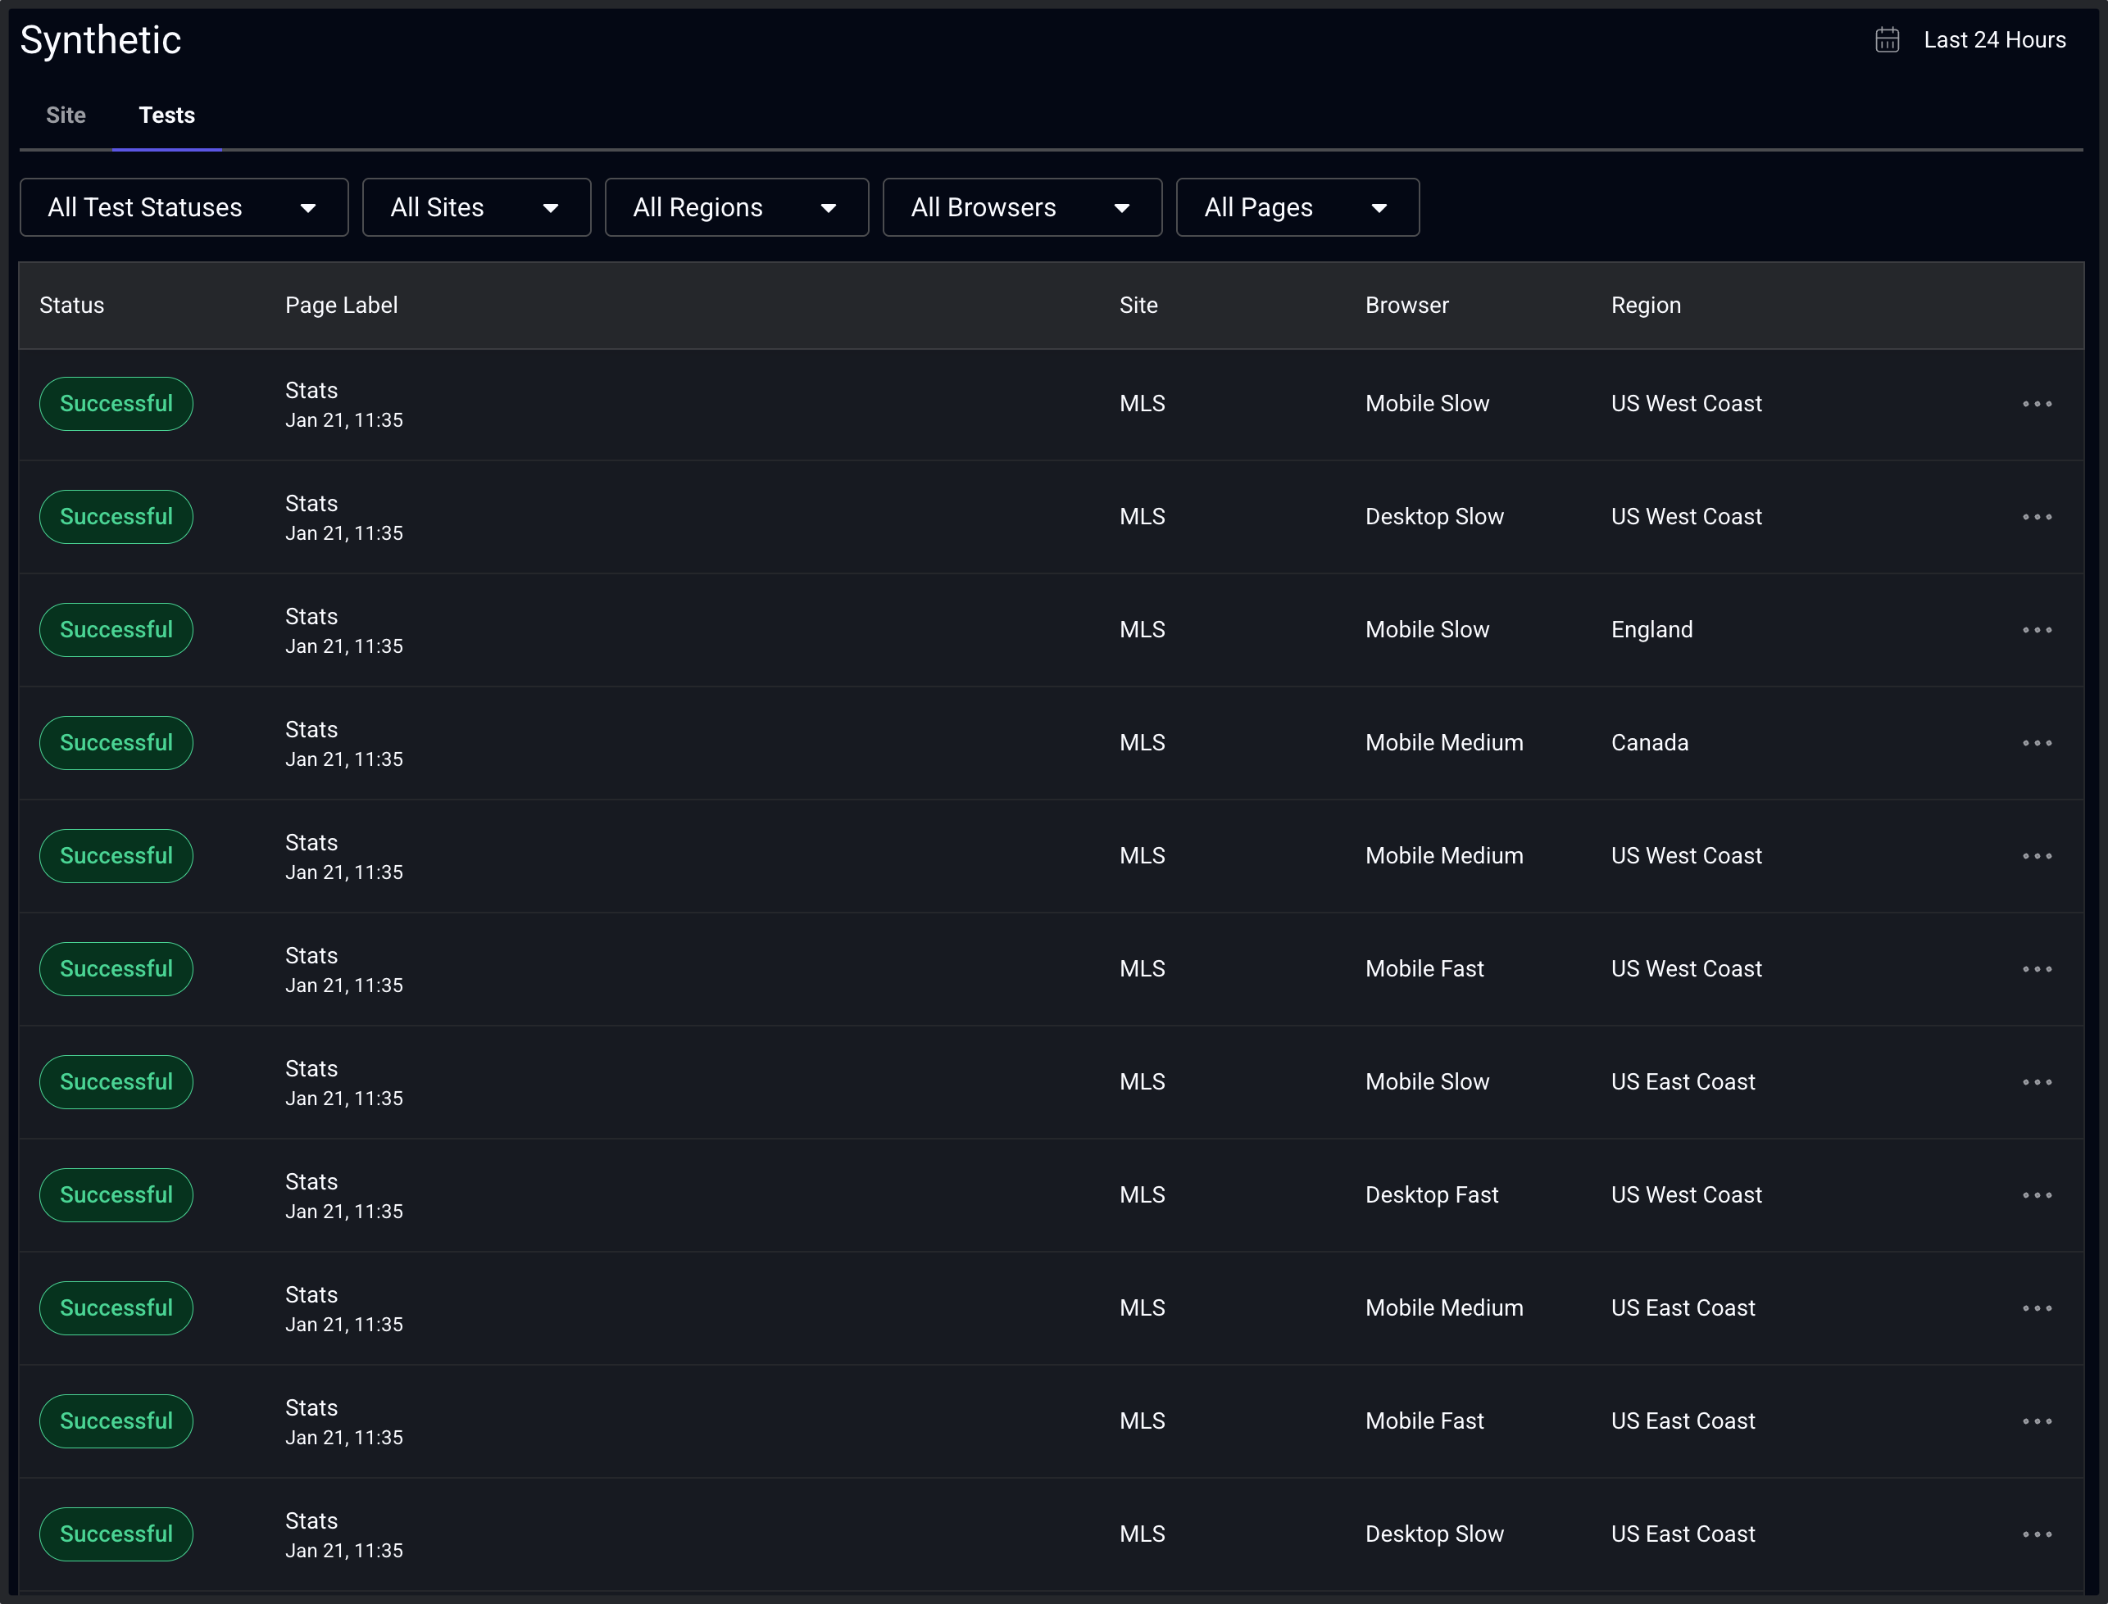Select the Tests tab
This screenshot has width=2108, height=1604.
168,115
